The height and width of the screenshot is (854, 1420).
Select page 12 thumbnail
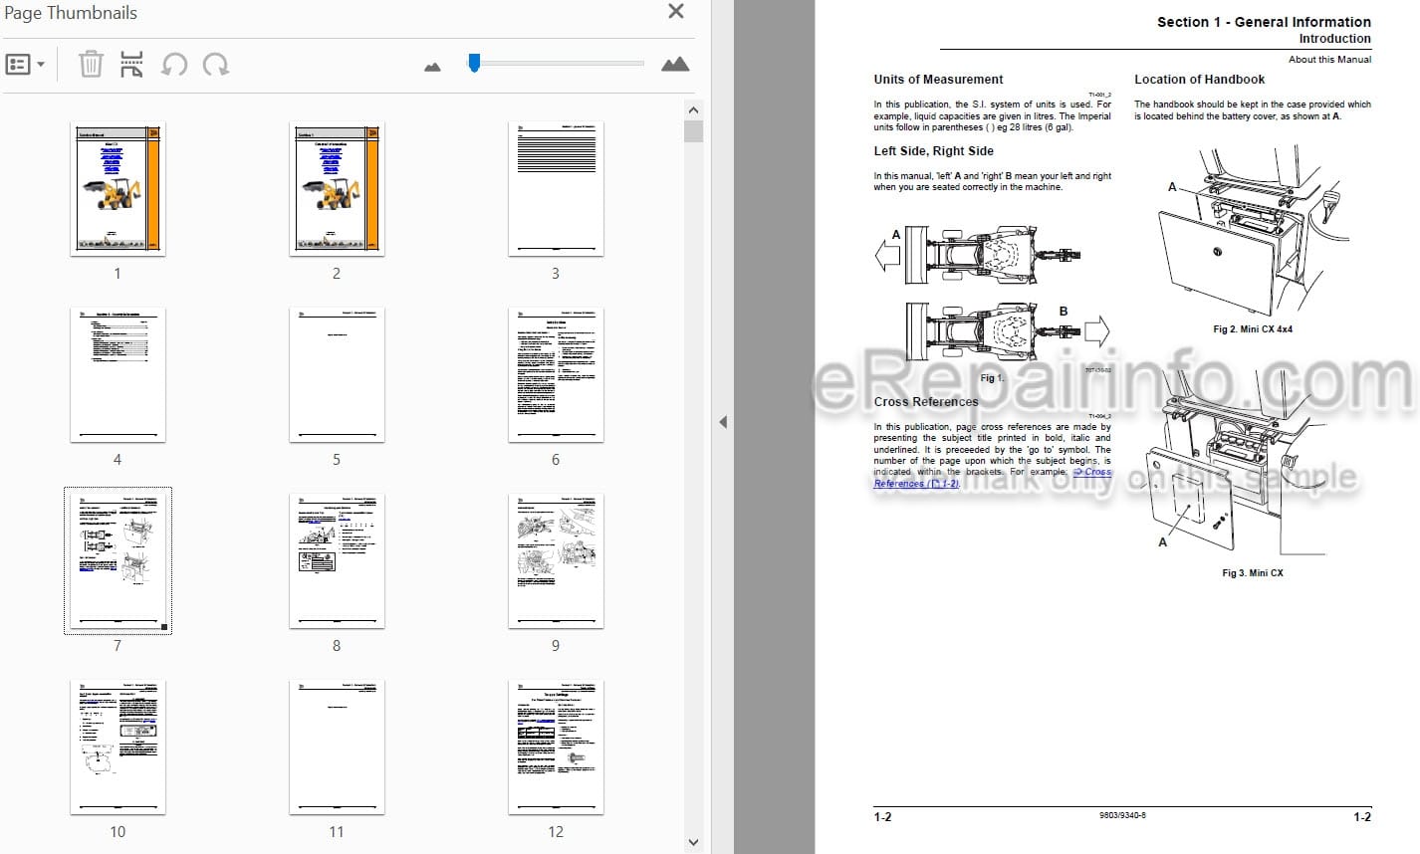click(556, 747)
